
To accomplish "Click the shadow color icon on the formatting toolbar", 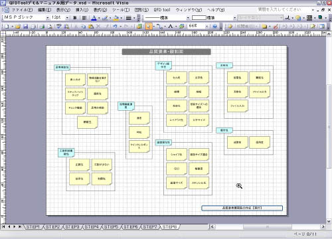I will (x=320, y=17).
